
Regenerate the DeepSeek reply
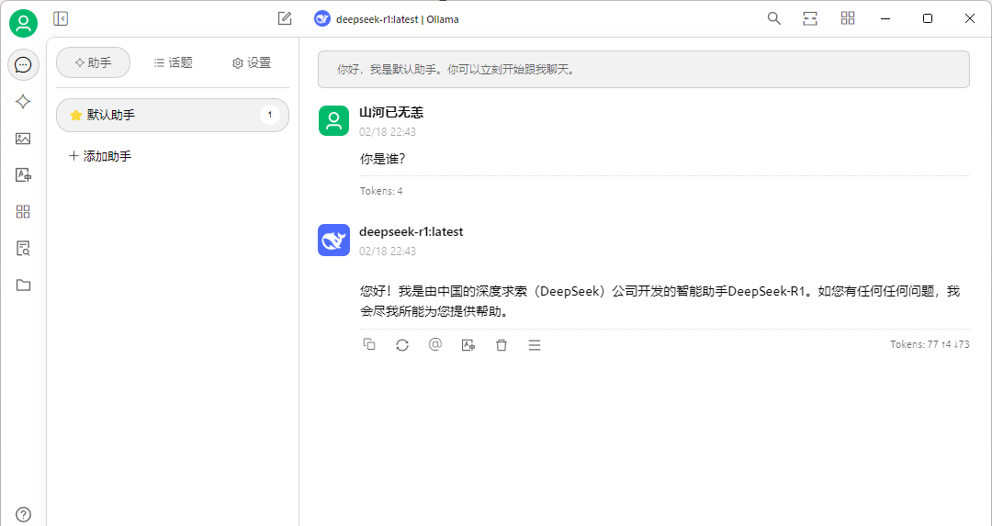402,345
